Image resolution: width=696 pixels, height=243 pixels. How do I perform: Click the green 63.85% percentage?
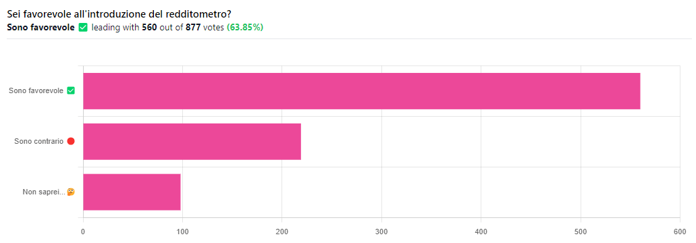[x=245, y=28]
